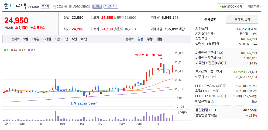The image size is (268, 130).
Task: Click the tall volume bar near 04/21
Action: click(x=55, y=116)
